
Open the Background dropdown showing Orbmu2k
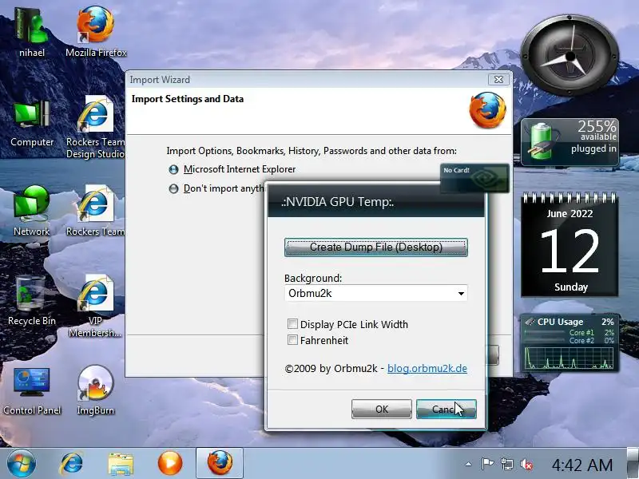coord(375,293)
